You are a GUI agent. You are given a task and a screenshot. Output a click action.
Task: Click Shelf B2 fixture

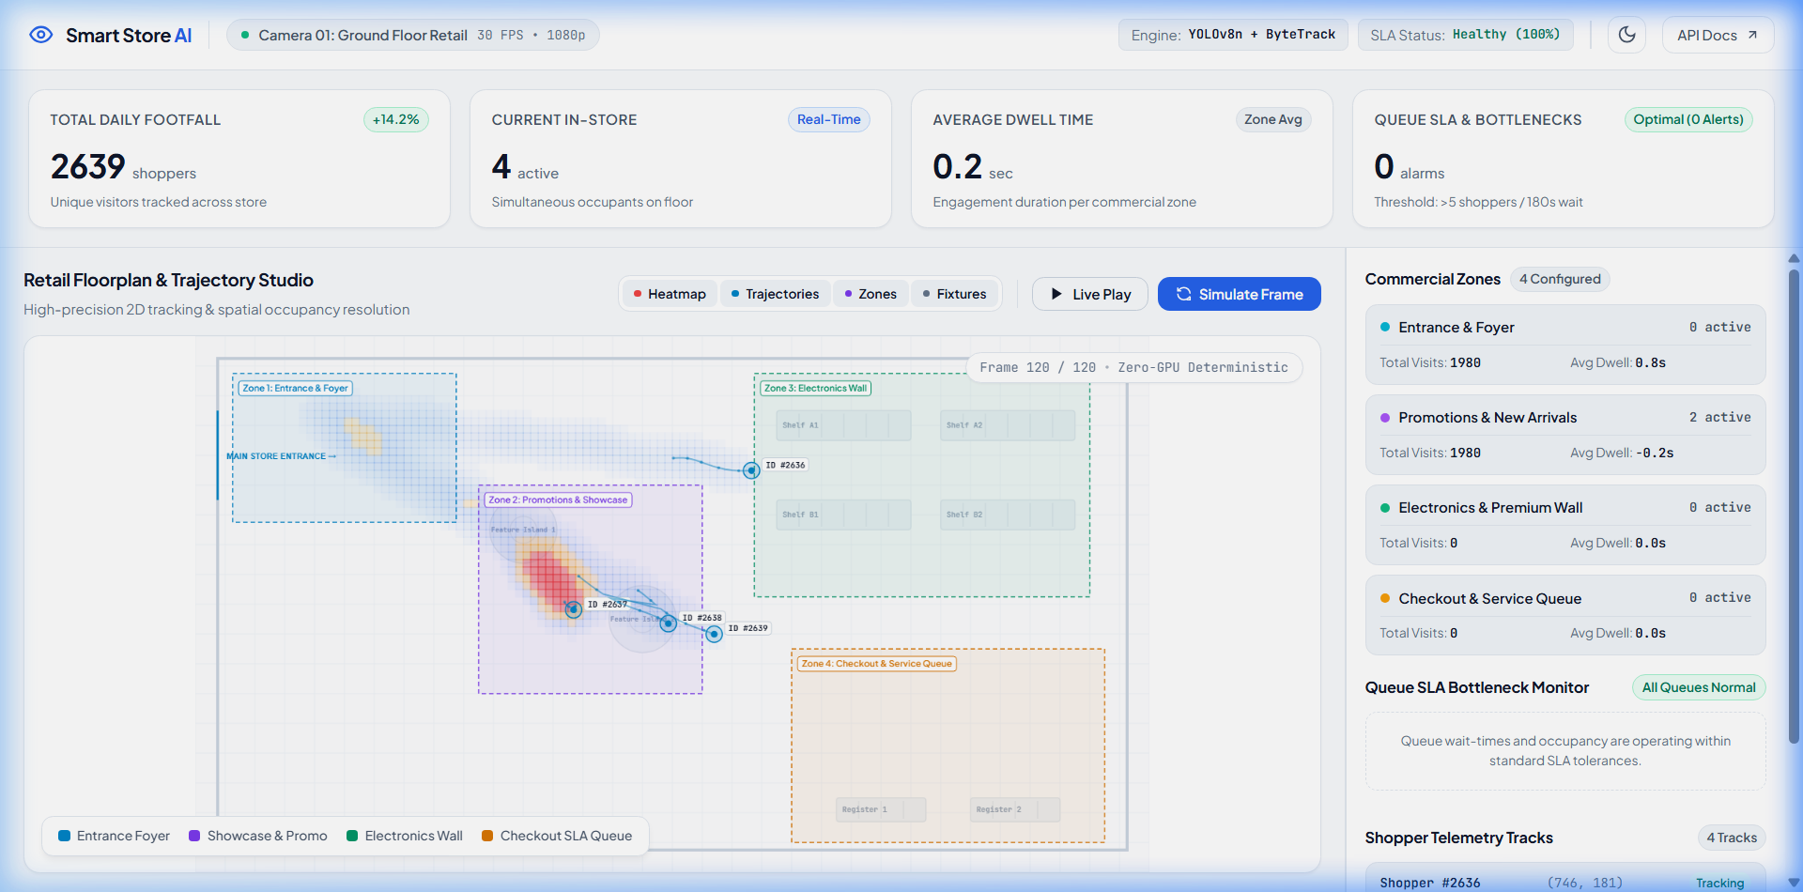click(x=1008, y=515)
